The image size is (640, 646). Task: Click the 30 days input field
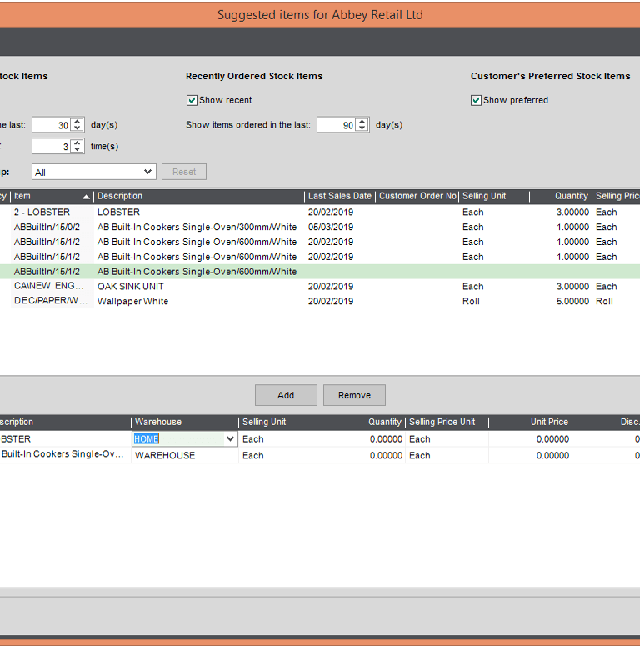pos(52,125)
